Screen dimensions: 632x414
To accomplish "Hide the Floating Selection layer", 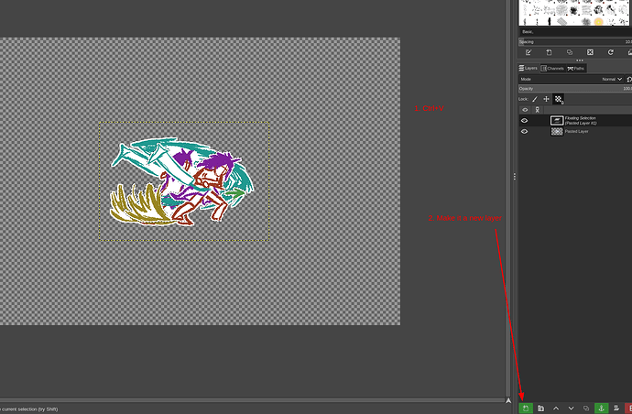I will (525, 120).
